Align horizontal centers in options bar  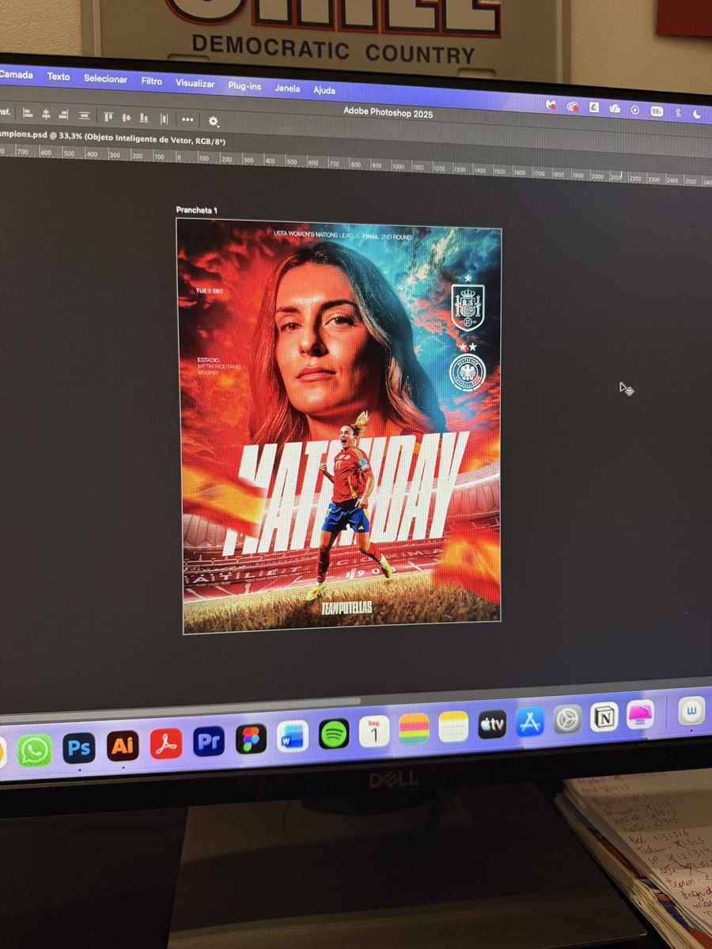46,114
